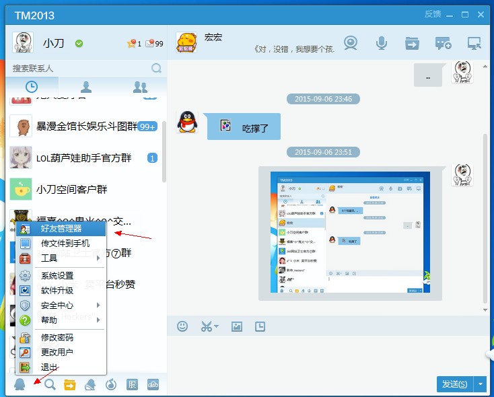
Task: Open 系统设置 from the menu
Action: click(x=61, y=276)
